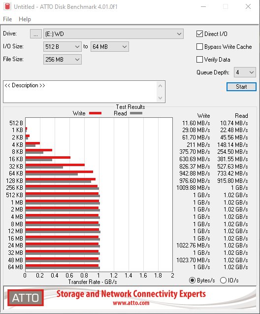Screen dimensions: 260x314
Task: Open the Help menu
Action: click(x=25, y=19)
